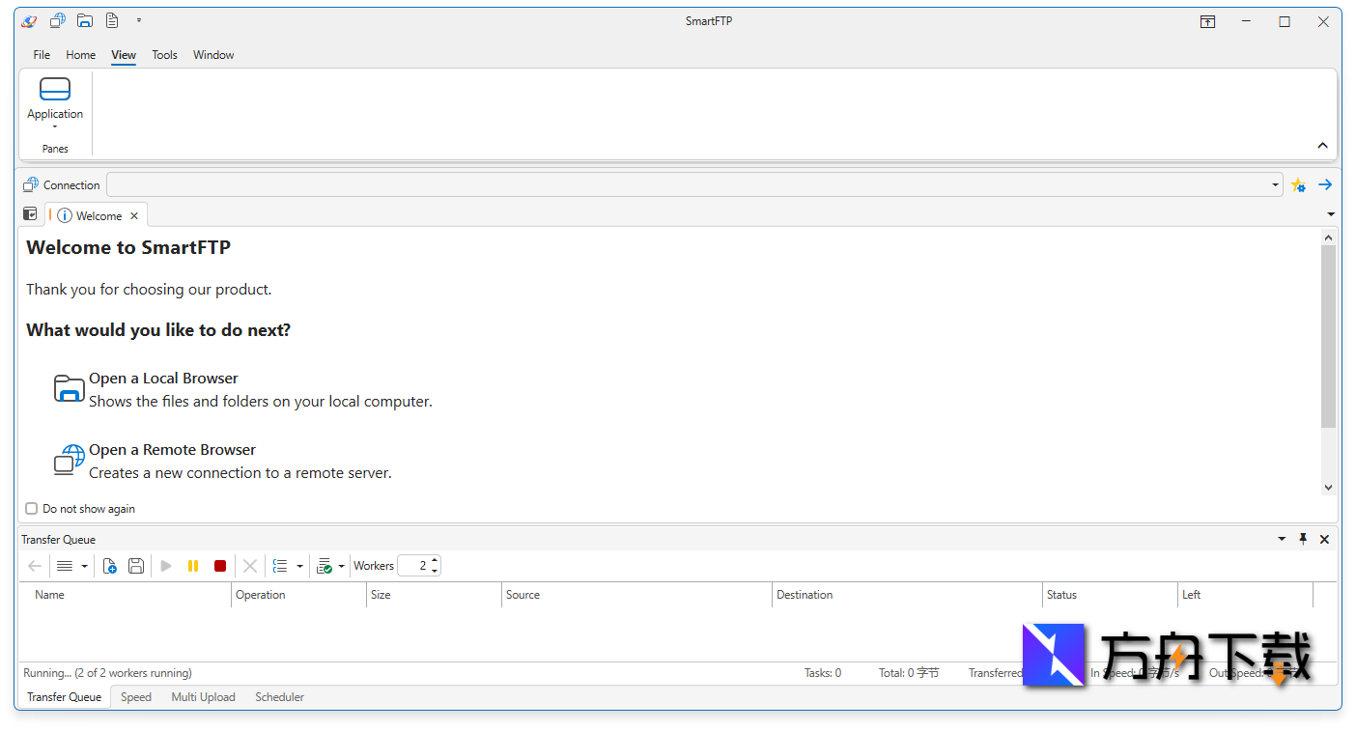Click the text document icon in quick access toolbar

pyautogui.click(x=112, y=21)
